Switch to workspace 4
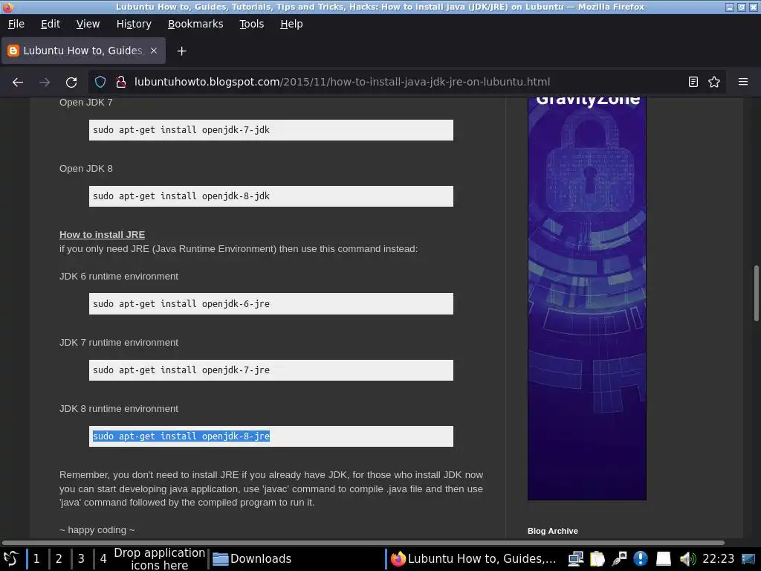Screen dimensions: 761x571 (103, 558)
